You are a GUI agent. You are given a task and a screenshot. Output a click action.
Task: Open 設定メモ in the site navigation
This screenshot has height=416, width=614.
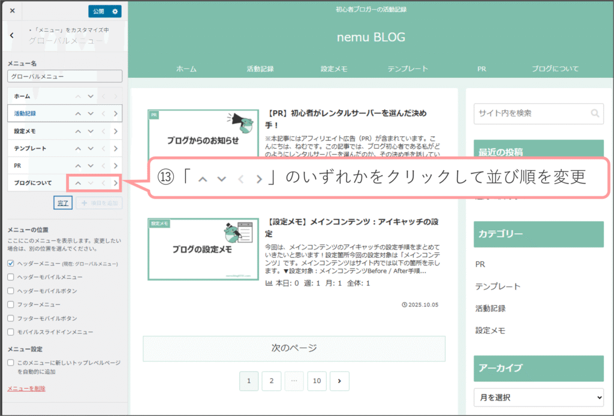tap(334, 69)
